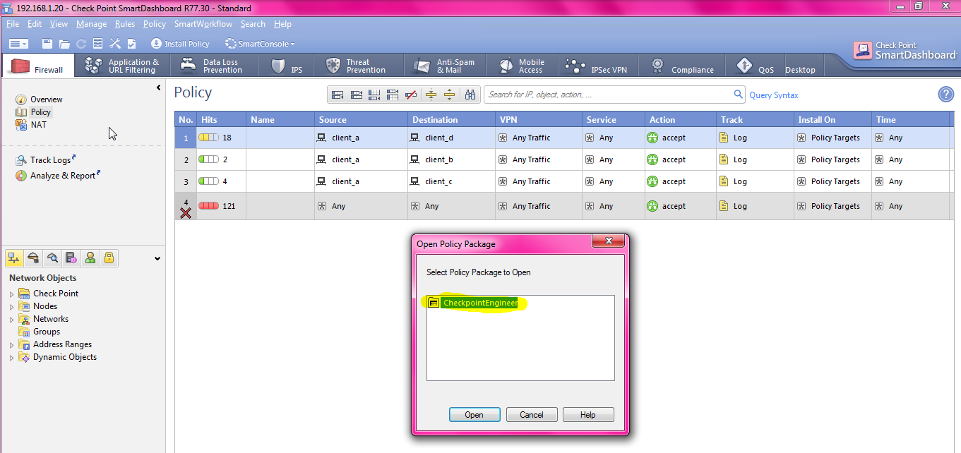Open the SmartConsole dropdown
Image resolution: width=961 pixels, height=453 pixels.
260,44
